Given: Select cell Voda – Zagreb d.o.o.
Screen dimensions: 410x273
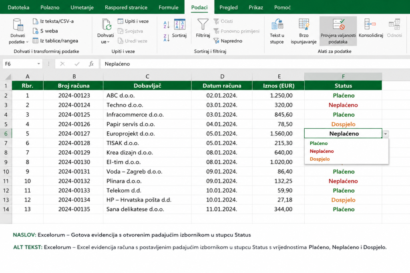Looking at the screenshot, I should (147, 171).
